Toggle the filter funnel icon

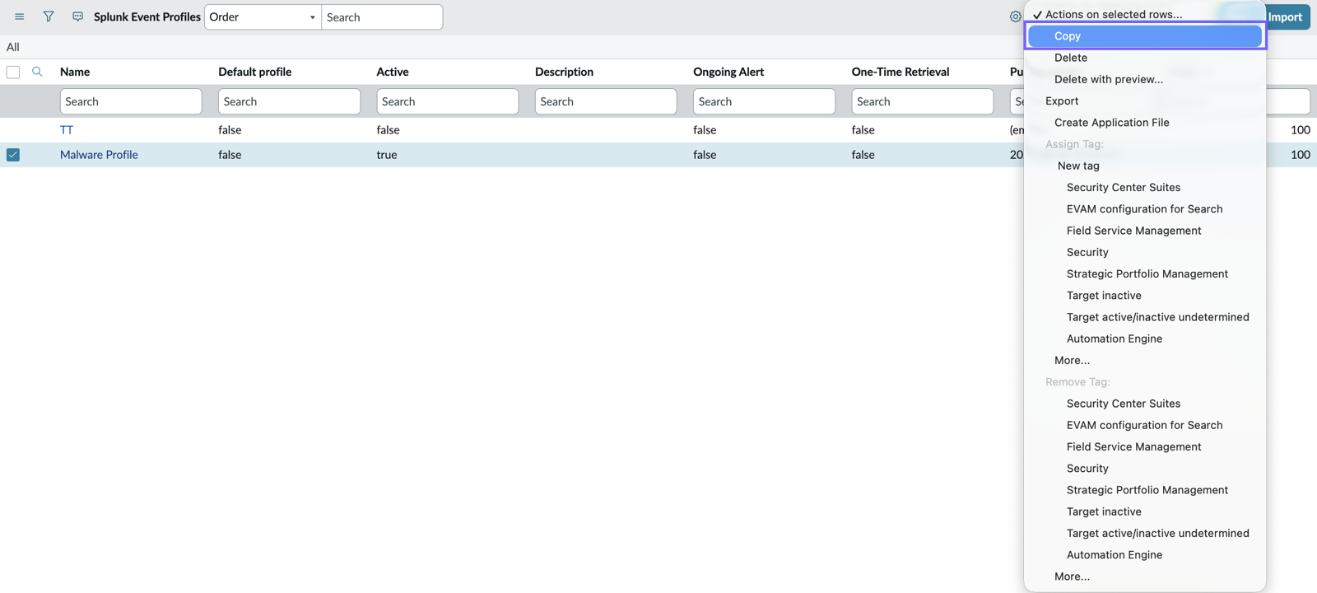pos(49,16)
